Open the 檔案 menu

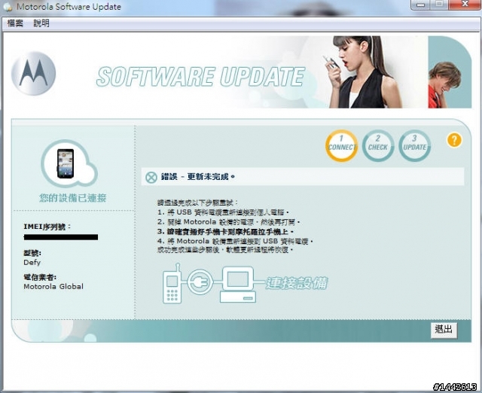[15, 23]
